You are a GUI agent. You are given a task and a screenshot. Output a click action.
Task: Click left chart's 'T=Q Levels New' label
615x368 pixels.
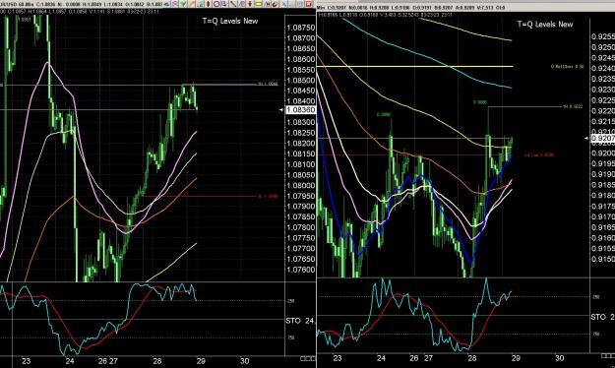230,21
